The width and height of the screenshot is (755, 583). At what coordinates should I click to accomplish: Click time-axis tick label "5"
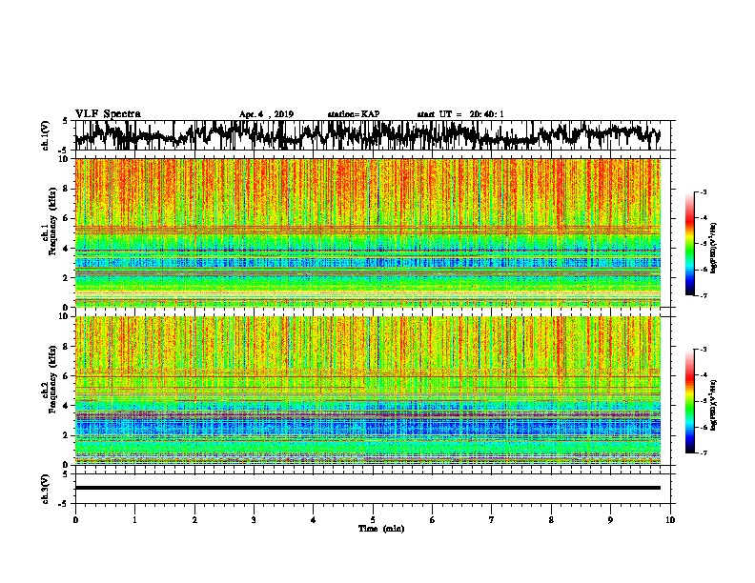pos(373,520)
